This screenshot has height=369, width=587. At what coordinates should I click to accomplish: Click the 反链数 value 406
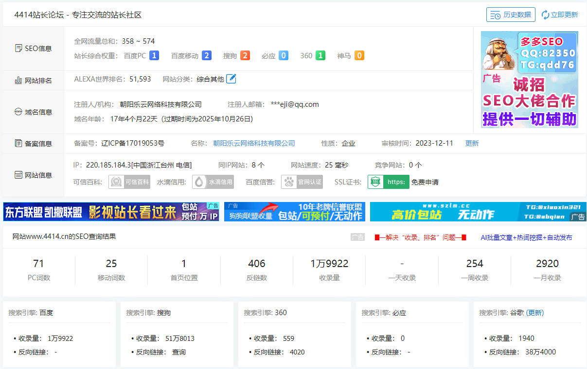257,264
